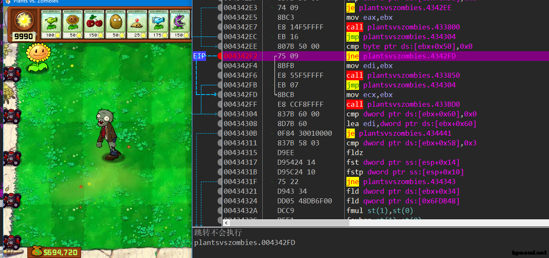Click the disassembly horizontal scrollbar thumb

[x=289, y=223]
